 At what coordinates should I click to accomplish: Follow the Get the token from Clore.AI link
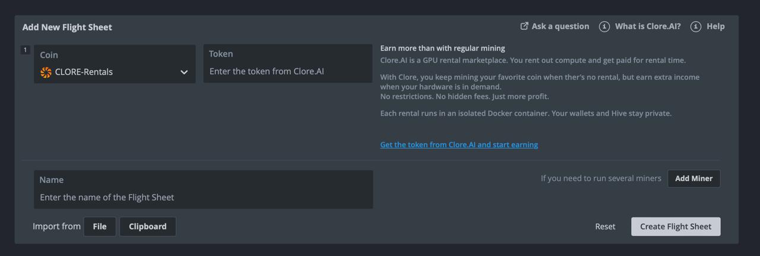(x=459, y=144)
